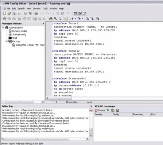The height and width of the screenshot is (145, 163).
Task: Click the yellow note Go To icon
Action: 66,19
